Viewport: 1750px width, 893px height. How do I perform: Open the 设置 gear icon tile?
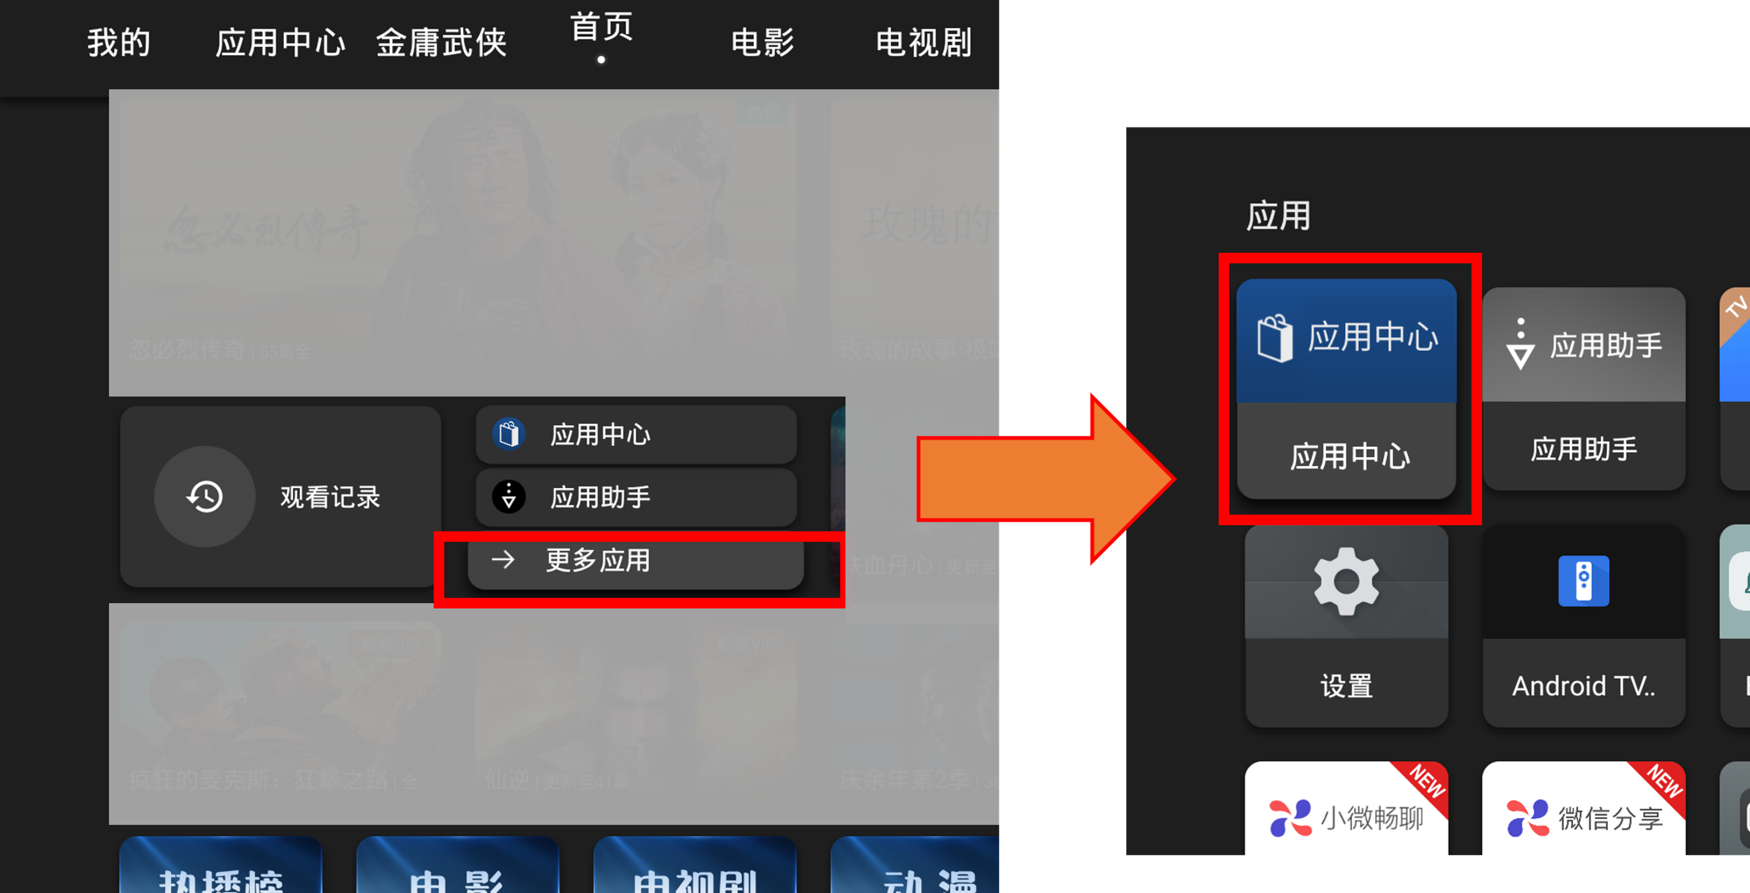pyautogui.click(x=1346, y=625)
